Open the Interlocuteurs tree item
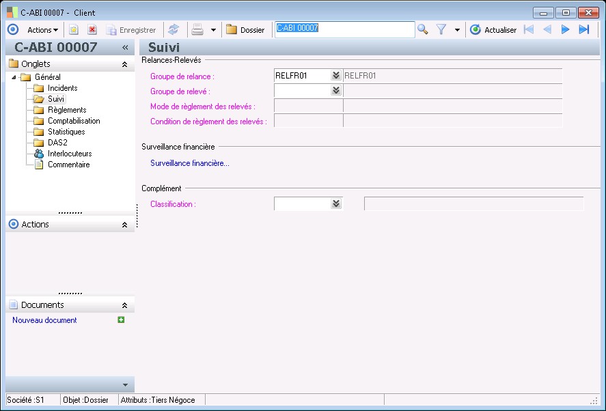The image size is (606, 411). coord(69,154)
